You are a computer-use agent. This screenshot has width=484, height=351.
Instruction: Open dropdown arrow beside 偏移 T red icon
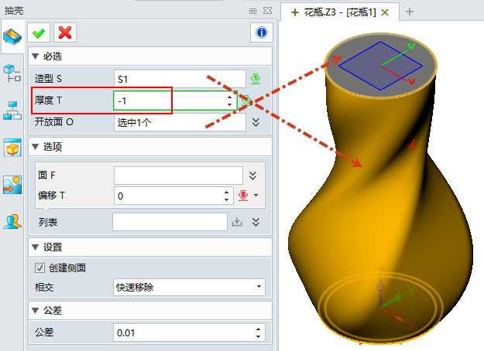tap(256, 196)
